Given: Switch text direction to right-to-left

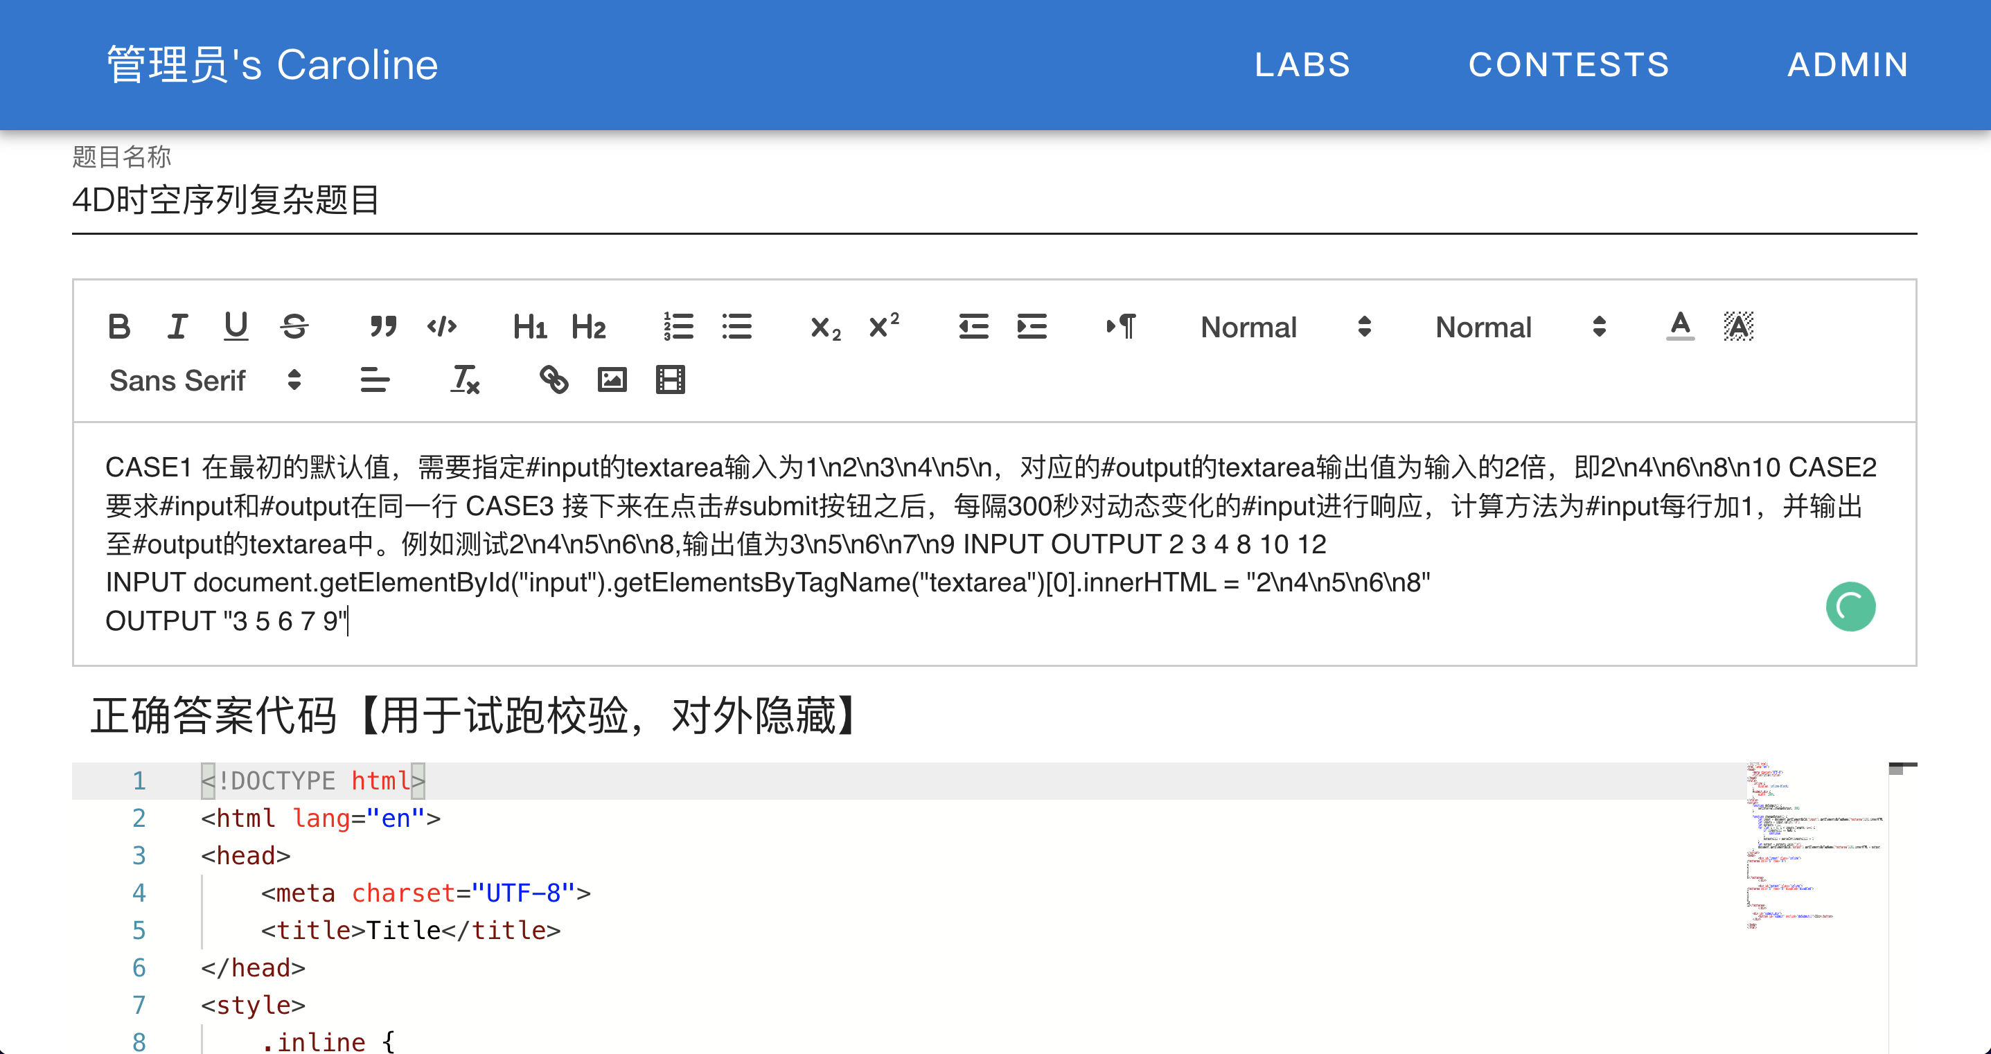Looking at the screenshot, I should pos(1121,327).
